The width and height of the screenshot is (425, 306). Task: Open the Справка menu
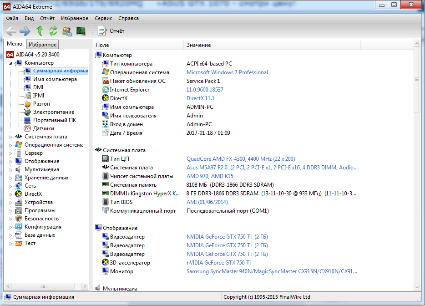coord(128,18)
